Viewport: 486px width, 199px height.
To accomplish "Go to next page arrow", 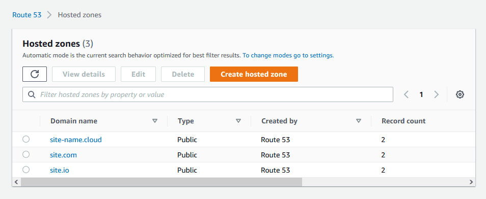I will pyautogui.click(x=437, y=94).
